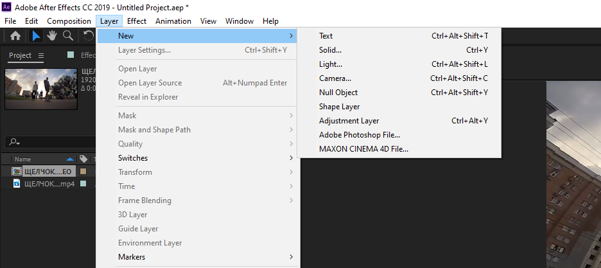The width and height of the screenshot is (601, 268).
Task: Open the Edit menu
Action: (x=31, y=21)
